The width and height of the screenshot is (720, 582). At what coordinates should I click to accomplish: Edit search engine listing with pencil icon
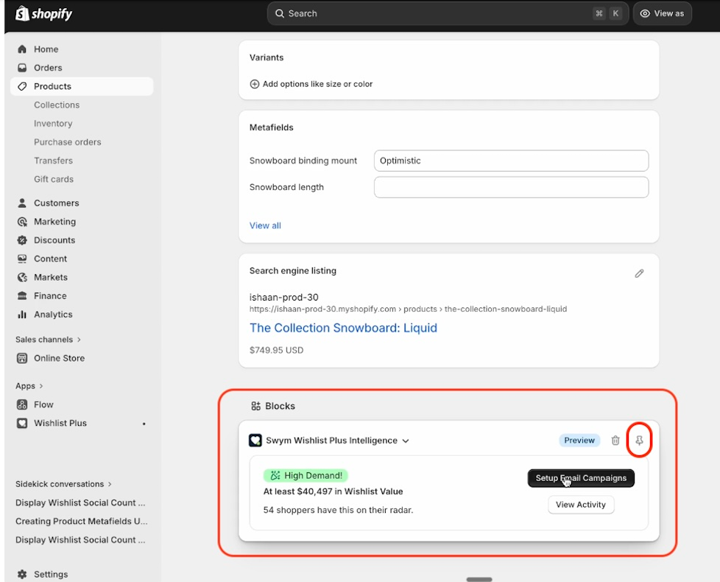tap(639, 273)
